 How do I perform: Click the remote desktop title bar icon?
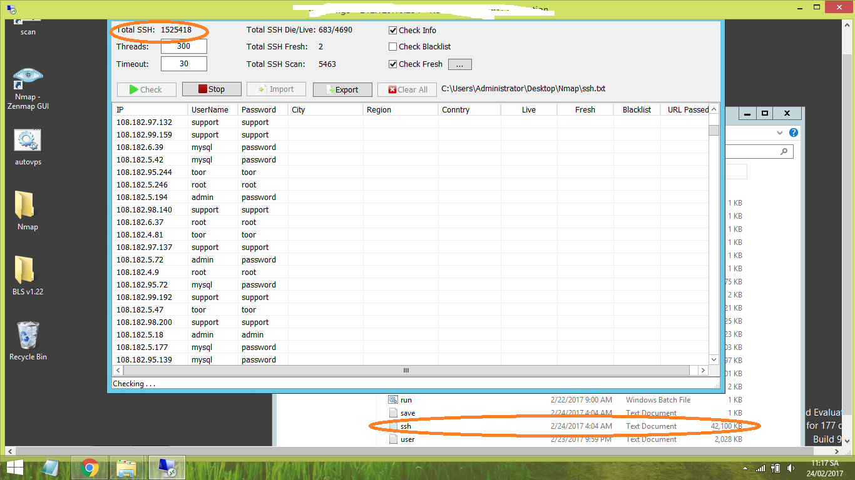pyautogui.click(x=11, y=10)
